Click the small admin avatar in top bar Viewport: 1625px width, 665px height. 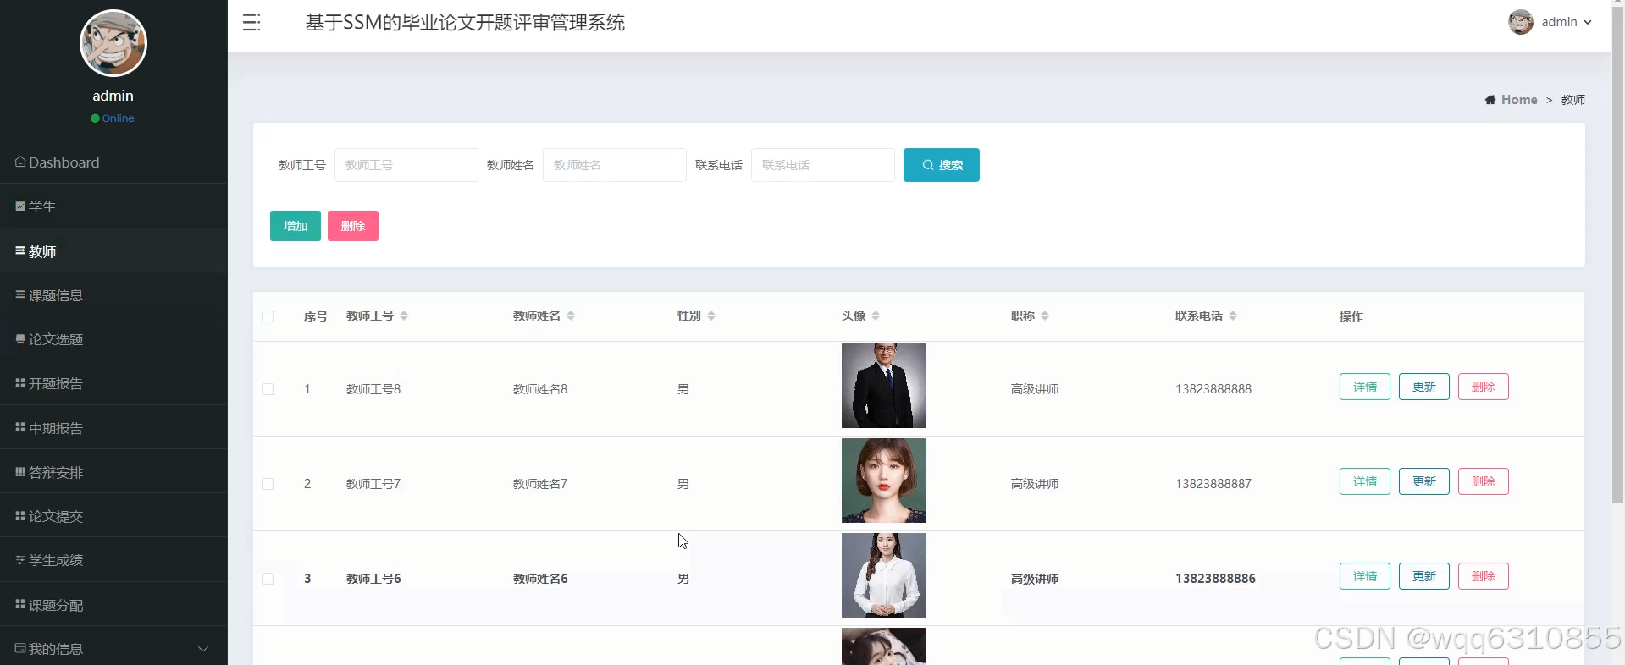(1521, 22)
